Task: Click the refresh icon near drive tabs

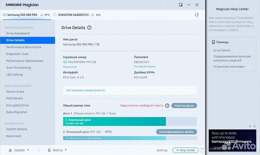Action: point(196,15)
